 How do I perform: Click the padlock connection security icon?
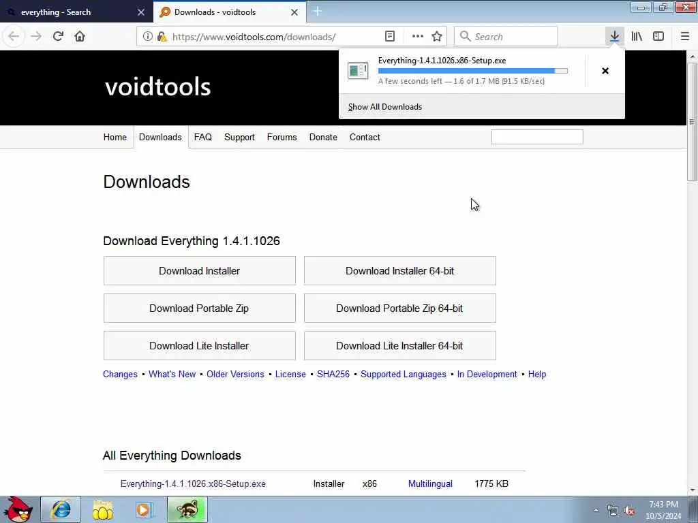(162, 37)
